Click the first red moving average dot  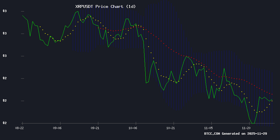(x=98, y=28)
